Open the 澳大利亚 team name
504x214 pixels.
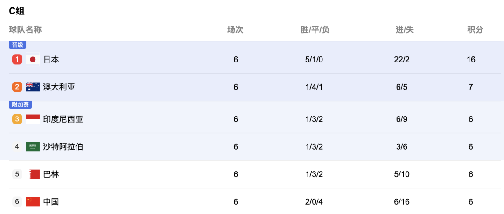click(x=59, y=87)
